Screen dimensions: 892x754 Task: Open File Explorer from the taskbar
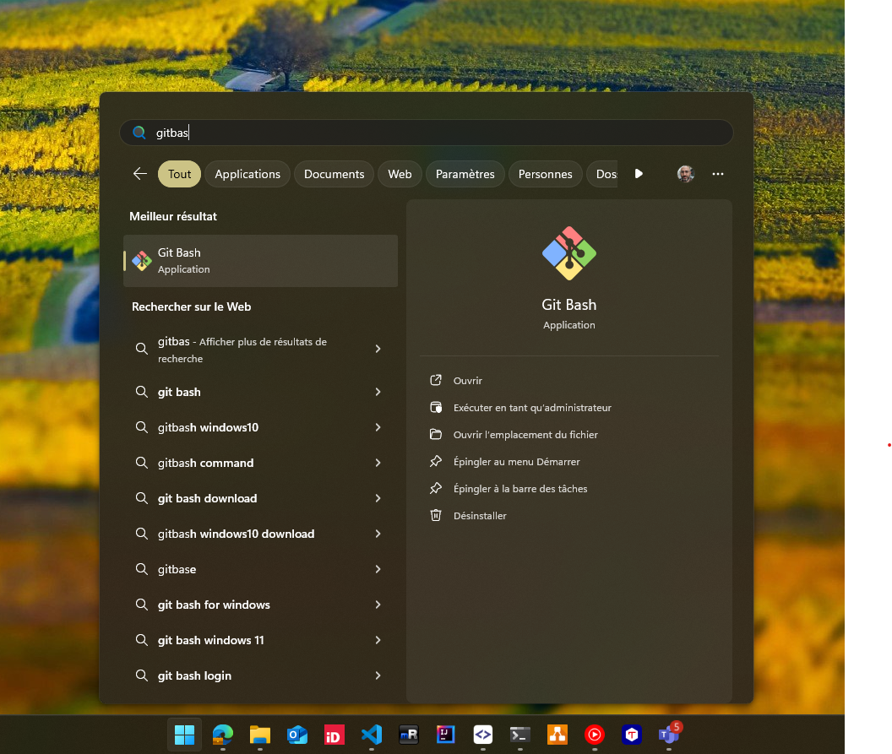[x=259, y=735]
